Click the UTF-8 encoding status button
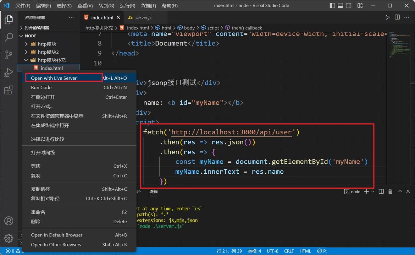This screenshot has width=415, height=255. [x=273, y=251]
